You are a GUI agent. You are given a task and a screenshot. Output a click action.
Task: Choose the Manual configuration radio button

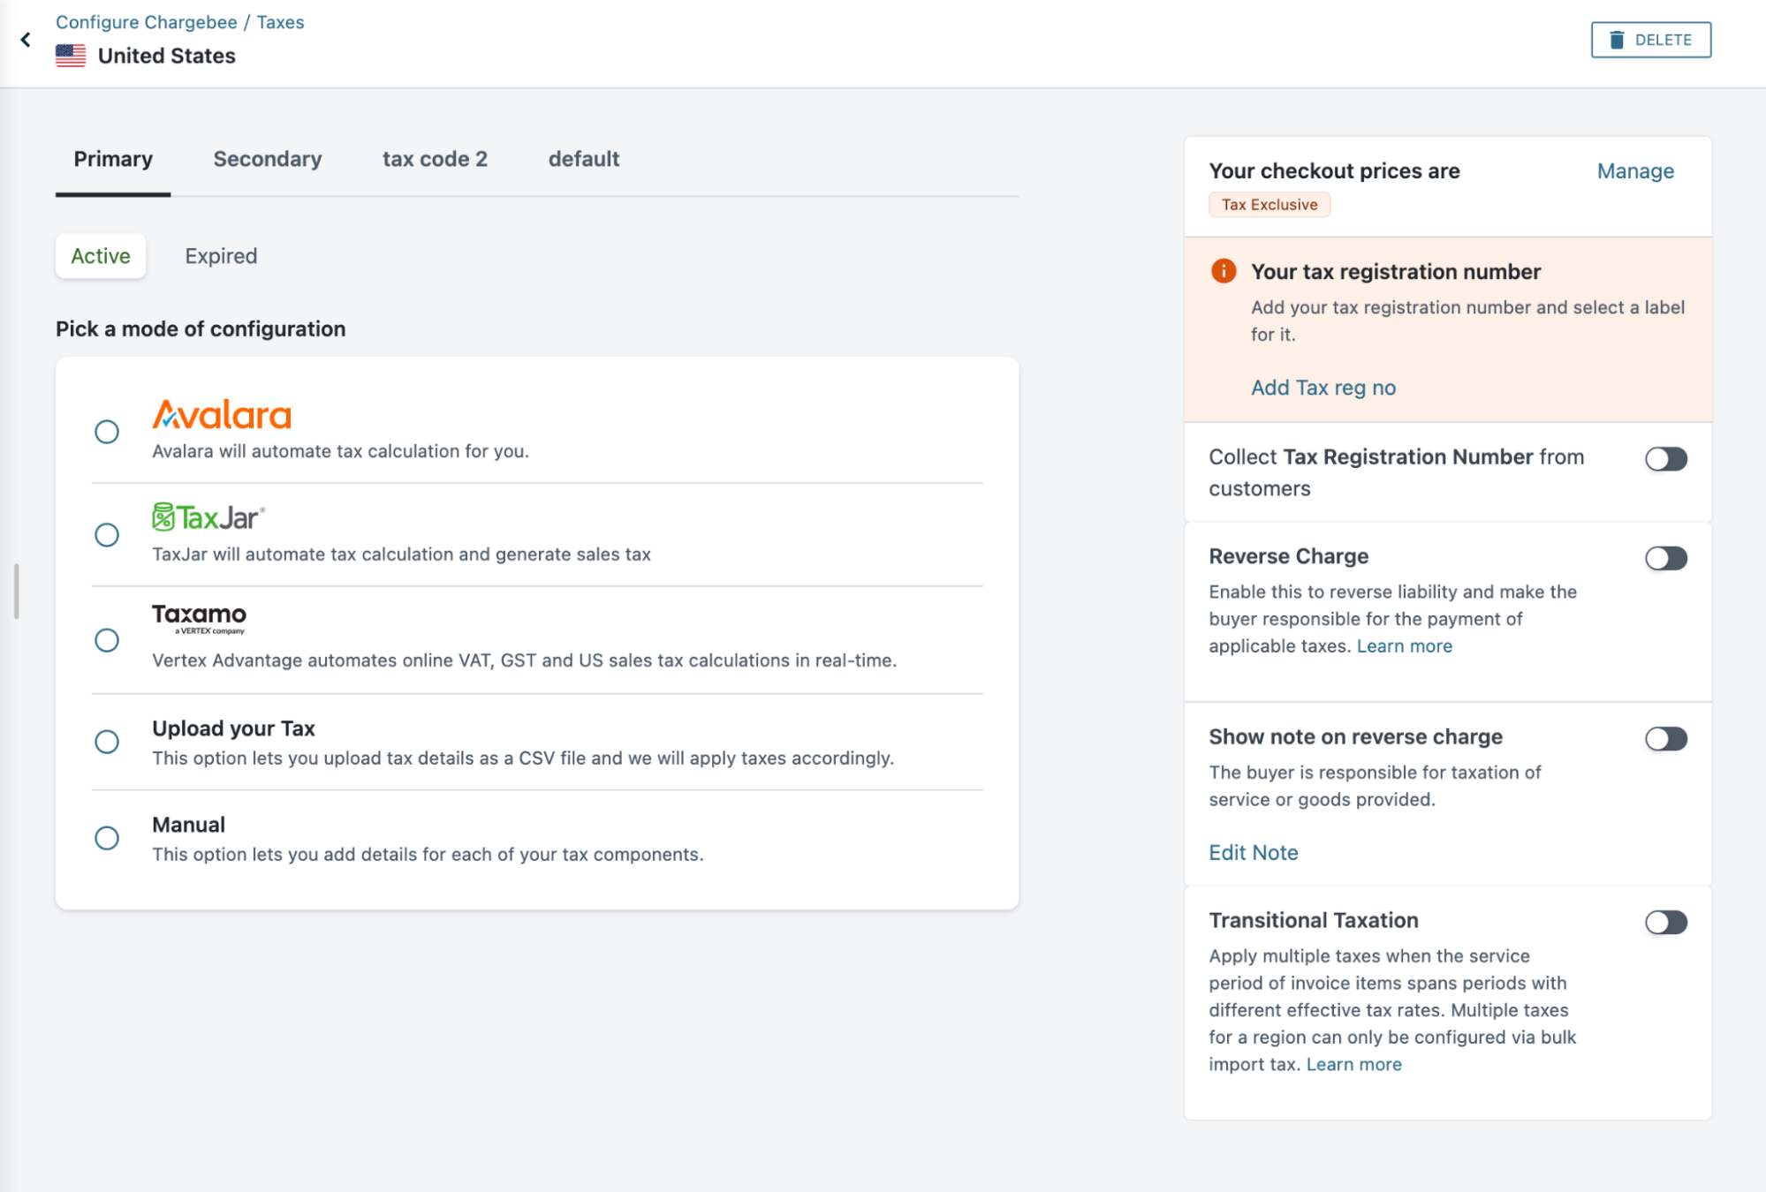(107, 838)
